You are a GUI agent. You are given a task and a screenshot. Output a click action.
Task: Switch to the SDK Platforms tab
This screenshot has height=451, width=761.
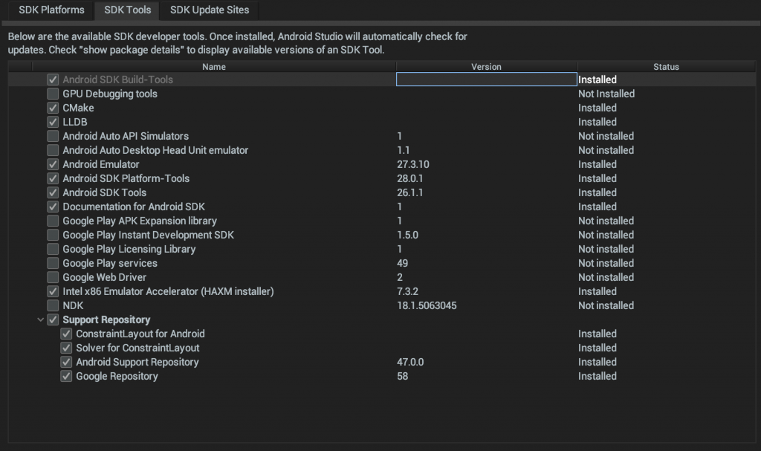pos(51,10)
